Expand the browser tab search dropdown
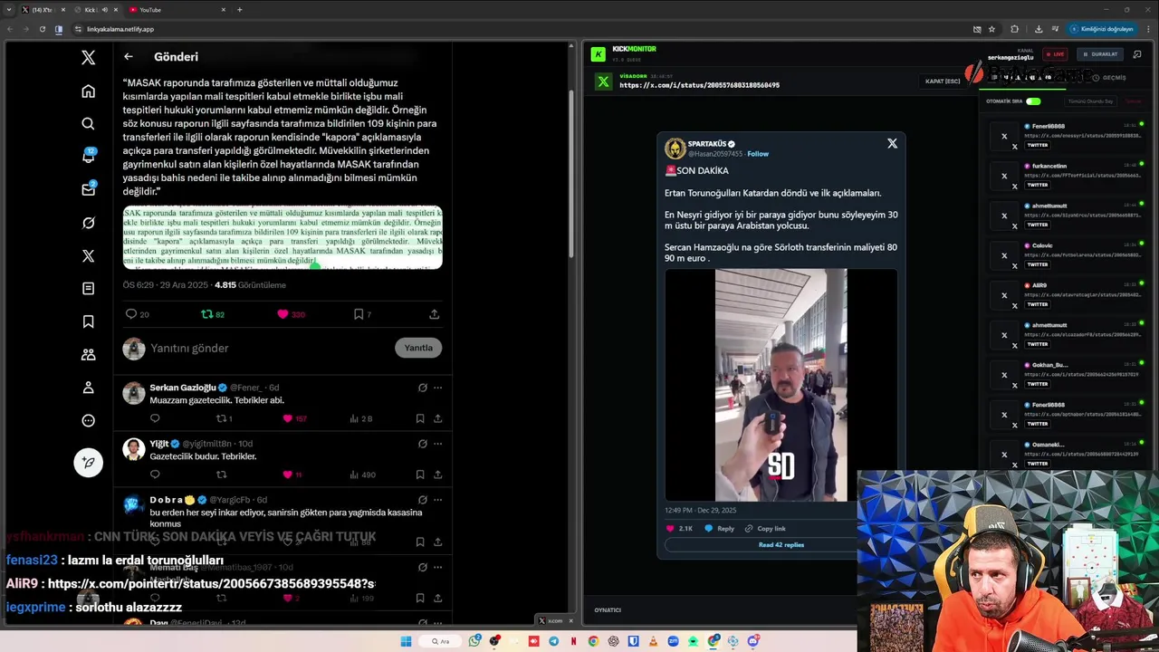1159x652 pixels. click(8, 10)
